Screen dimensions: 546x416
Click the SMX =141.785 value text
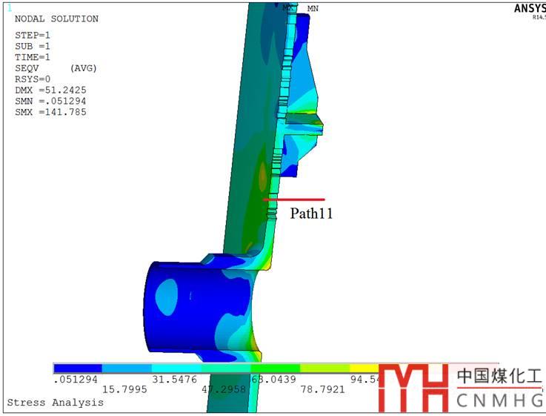coord(50,112)
